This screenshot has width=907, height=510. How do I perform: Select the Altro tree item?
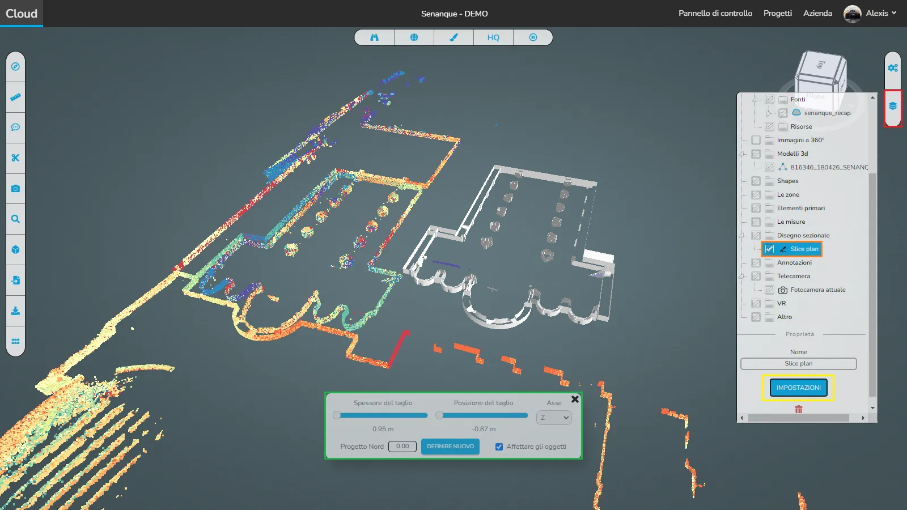click(x=785, y=317)
